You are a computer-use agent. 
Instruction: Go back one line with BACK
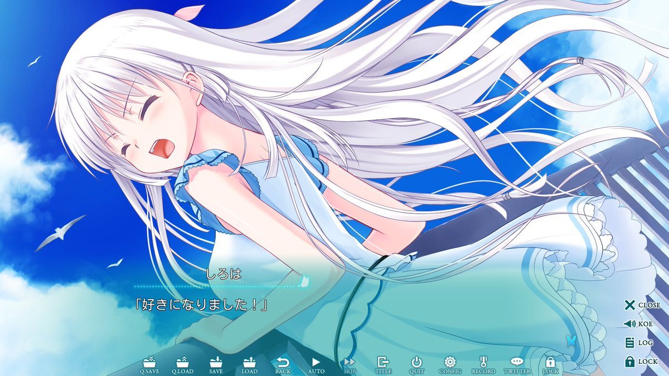pos(283,365)
